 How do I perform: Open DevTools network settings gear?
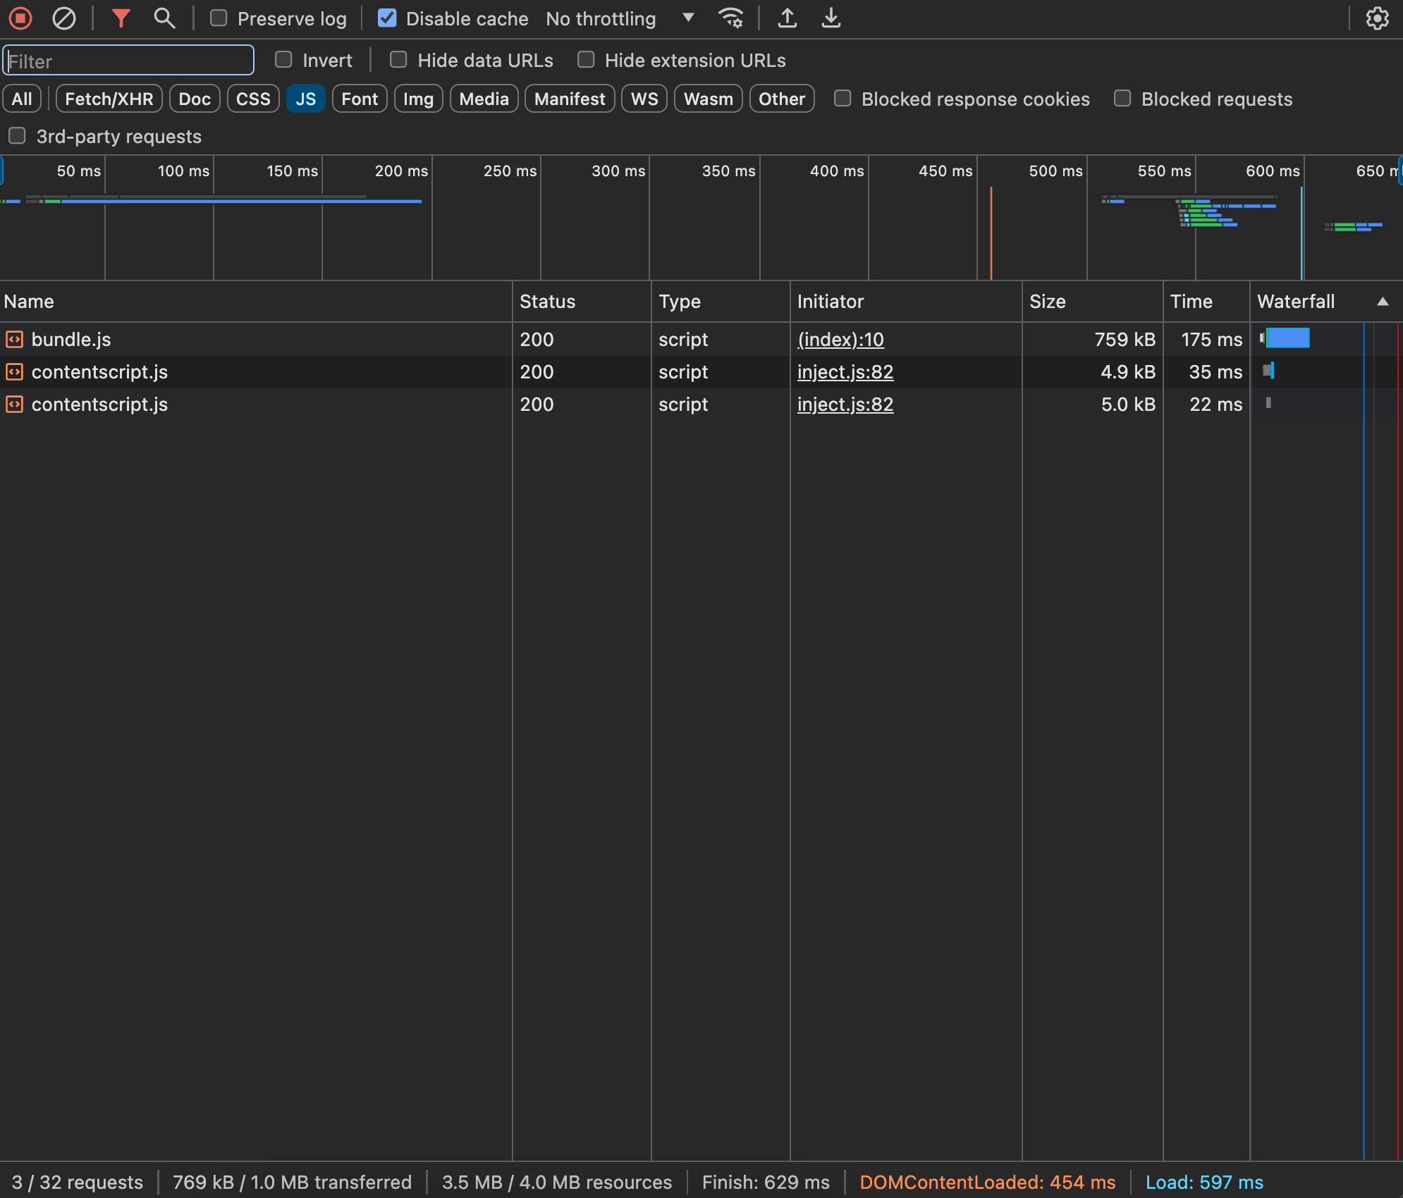point(1378,18)
